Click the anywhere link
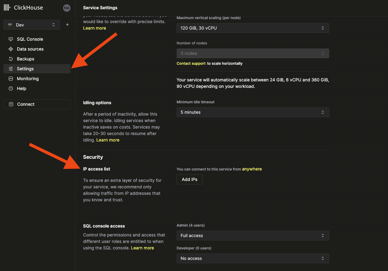 point(252,169)
